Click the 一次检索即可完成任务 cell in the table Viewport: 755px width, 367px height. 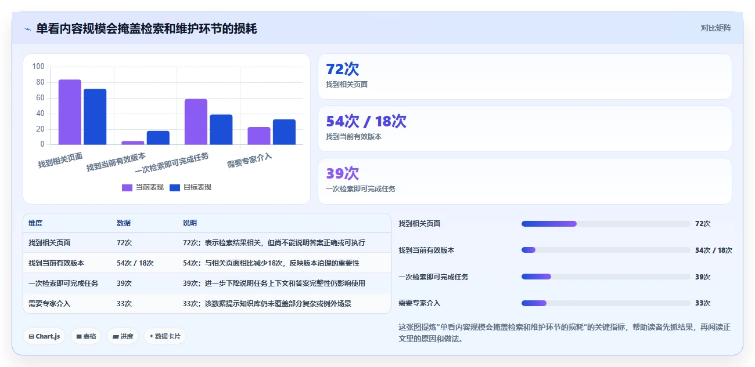click(x=63, y=284)
